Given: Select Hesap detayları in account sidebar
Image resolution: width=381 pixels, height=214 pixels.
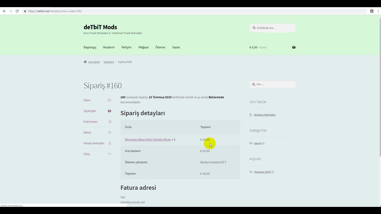Looking at the screenshot, I should point(94,143).
